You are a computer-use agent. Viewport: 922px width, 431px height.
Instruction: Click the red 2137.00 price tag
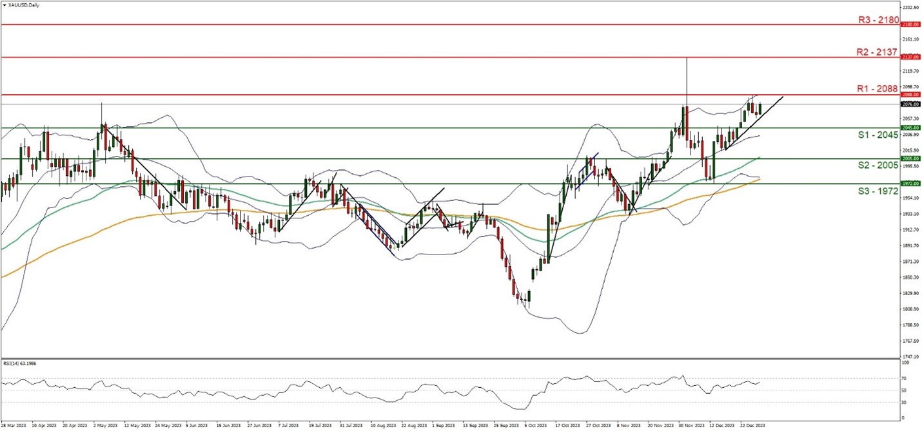pyautogui.click(x=910, y=57)
